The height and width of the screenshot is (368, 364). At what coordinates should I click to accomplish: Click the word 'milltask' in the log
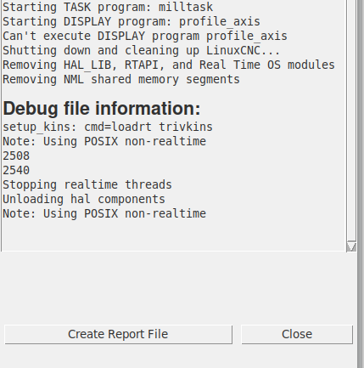(x=186, y=7)
